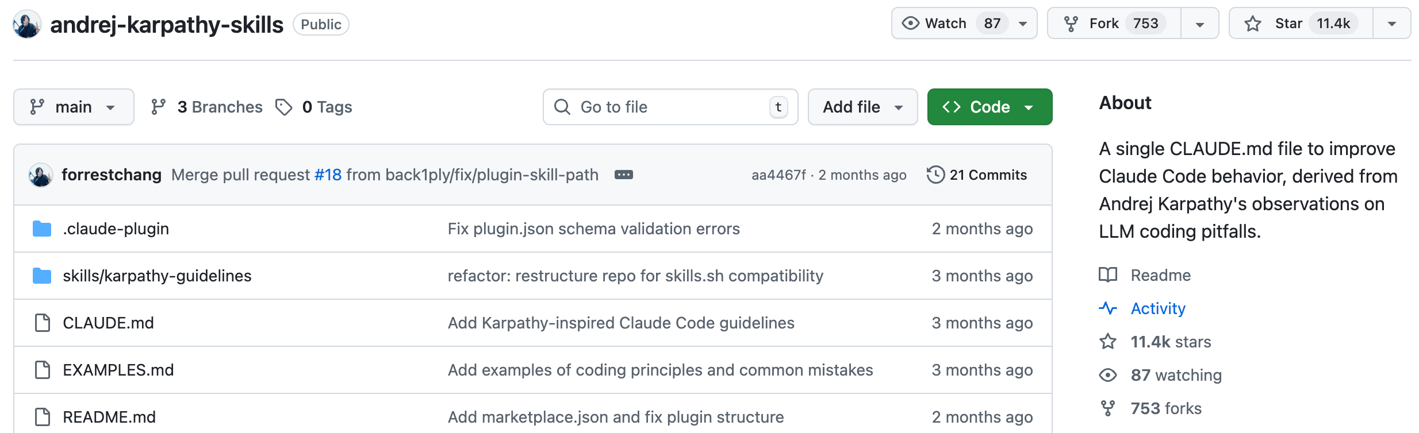Open the green Code dropdown

click(x=989, y=107)
